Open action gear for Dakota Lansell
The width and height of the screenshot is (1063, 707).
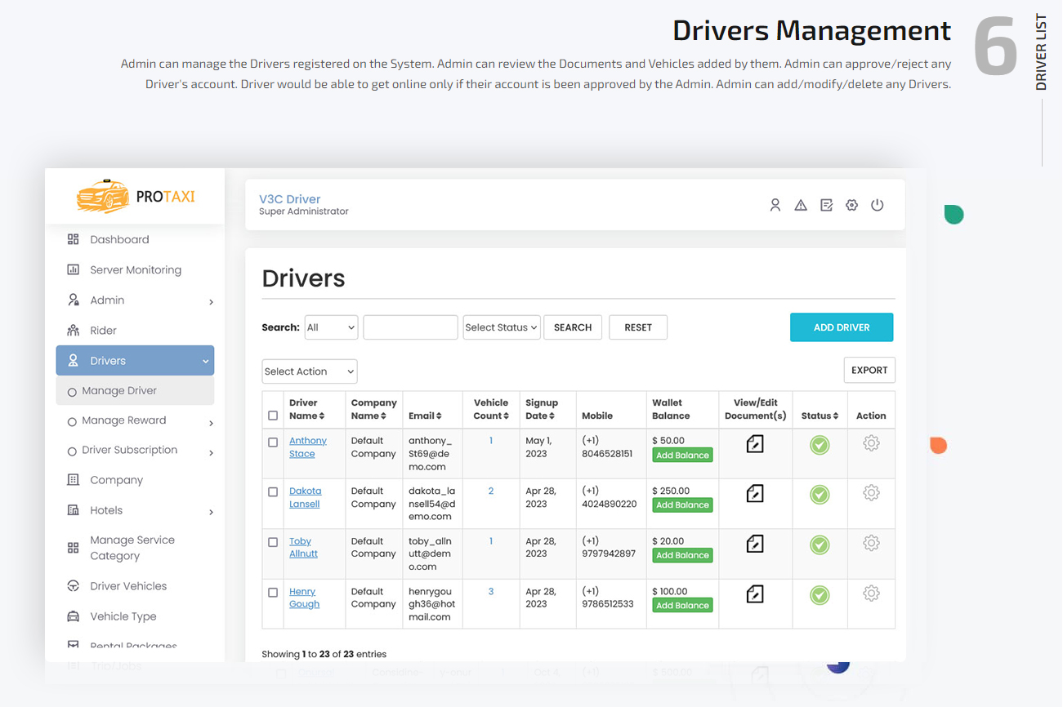[x=871, y=493]
